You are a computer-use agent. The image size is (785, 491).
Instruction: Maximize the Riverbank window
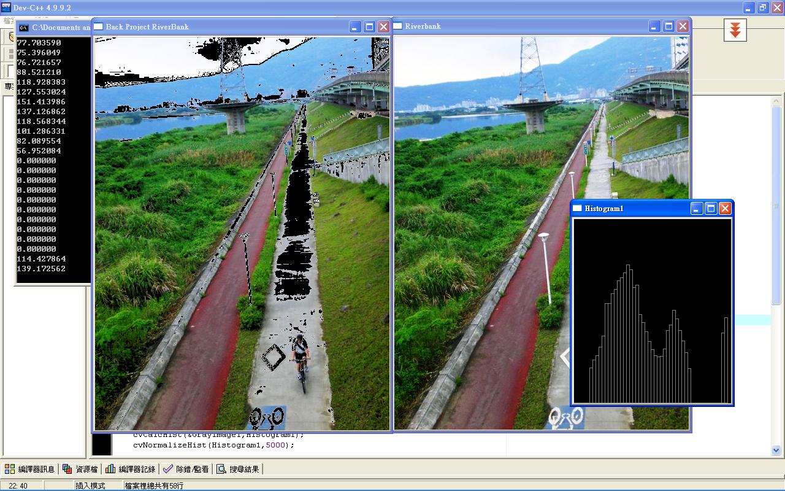coord(669,26)
